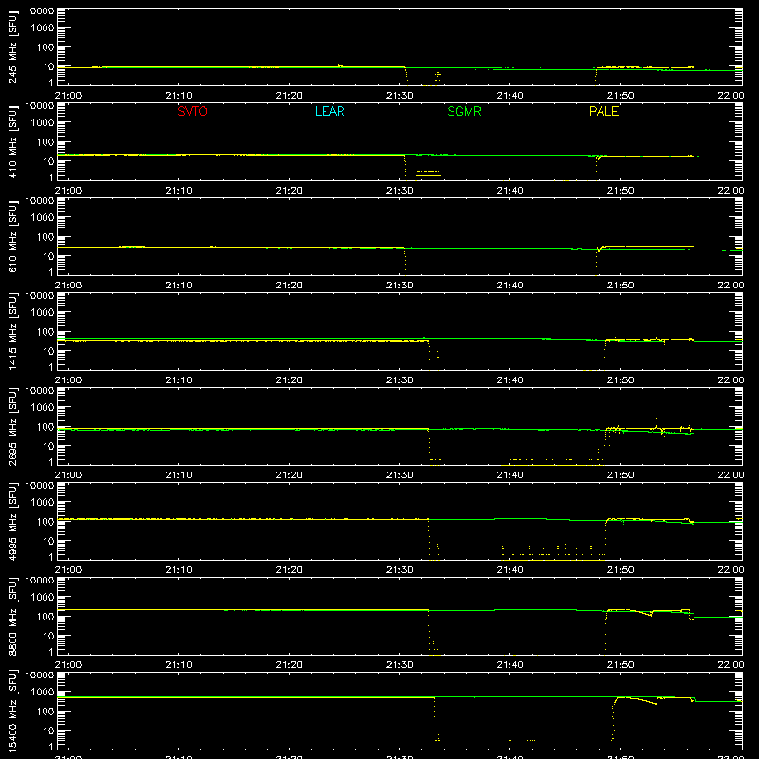Click 22:00 time label beneath the 245 MHz plot

731,96
